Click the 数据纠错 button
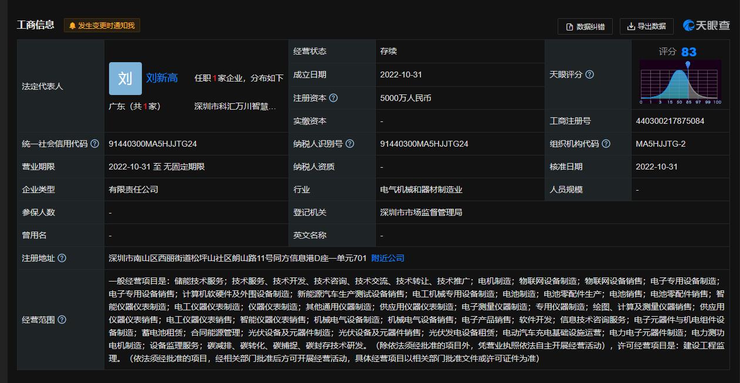Viewport: 740px width, 383px height. (x=585, y=26)
